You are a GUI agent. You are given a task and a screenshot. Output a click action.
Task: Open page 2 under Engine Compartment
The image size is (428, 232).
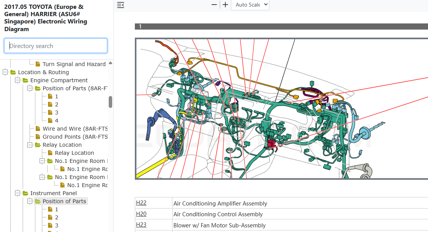pos(56,104)
